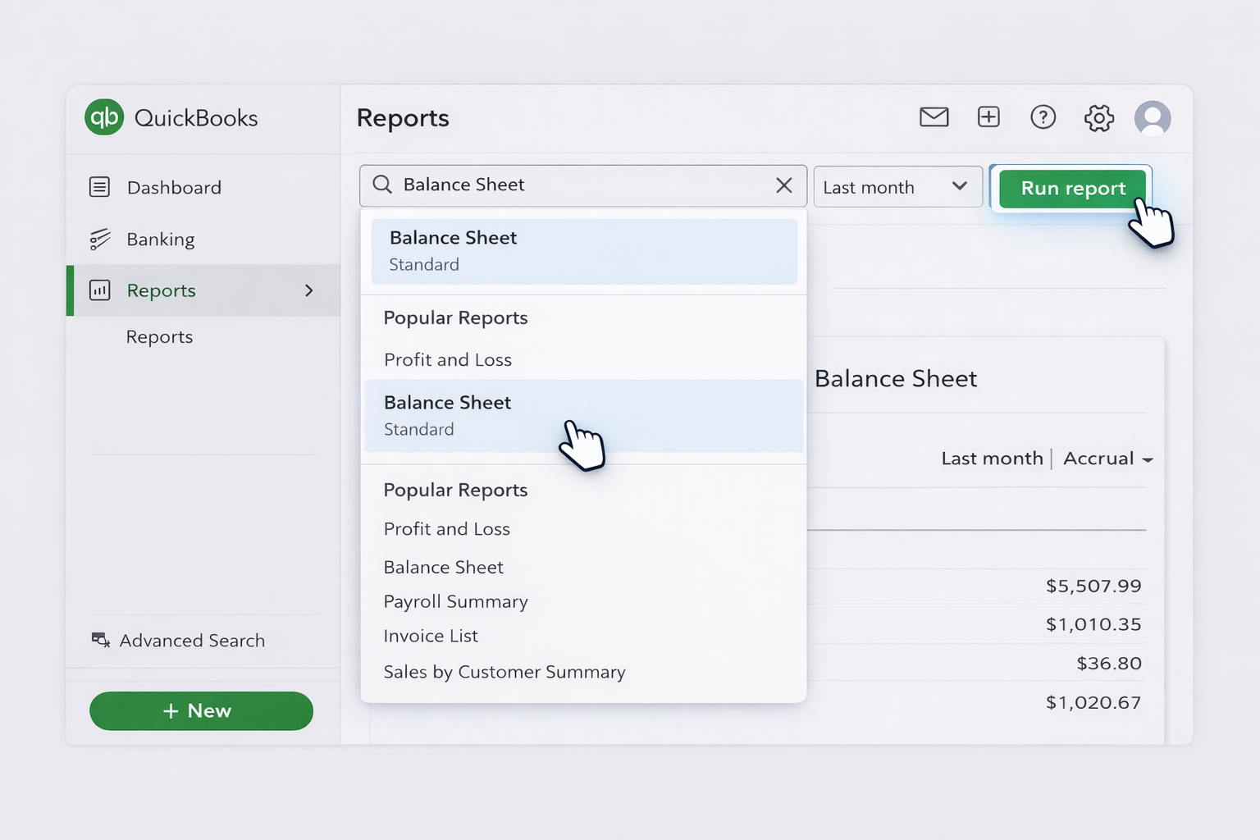
Task: Click the $5,507.99 amount
Action: 1093,586
